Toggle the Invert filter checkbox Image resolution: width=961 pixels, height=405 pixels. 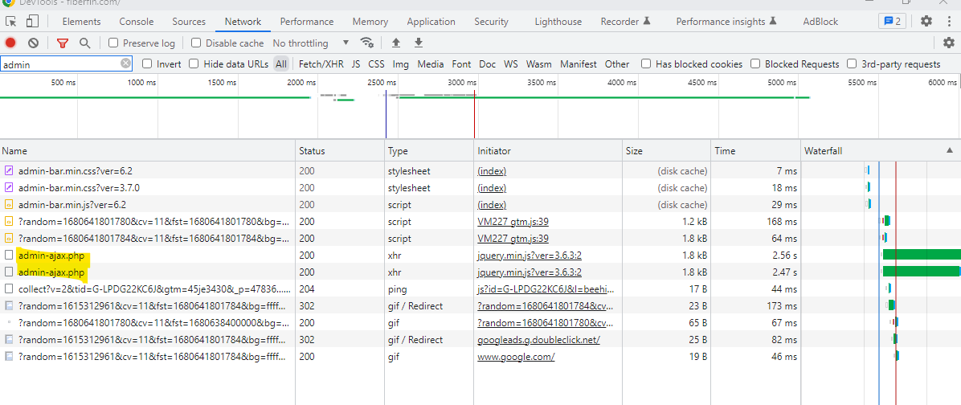[x=147, y=63]
